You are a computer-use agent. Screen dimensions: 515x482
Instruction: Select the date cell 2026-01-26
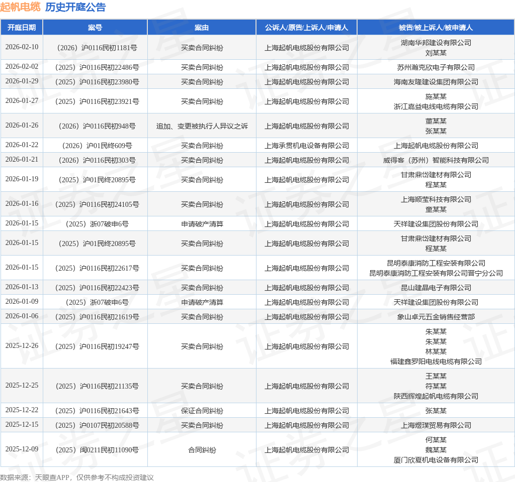[x=22, y=125]
